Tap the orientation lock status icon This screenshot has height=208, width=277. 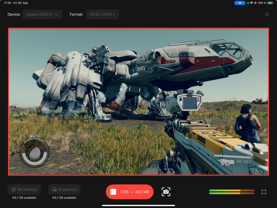pyautogui.click(x=255, y=3)
